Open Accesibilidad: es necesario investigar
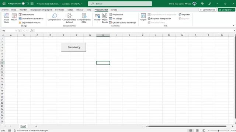The image size is (236, 132). 31,131
